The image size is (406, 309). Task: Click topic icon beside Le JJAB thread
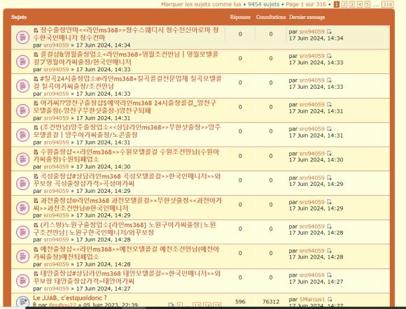coord(23,302)
